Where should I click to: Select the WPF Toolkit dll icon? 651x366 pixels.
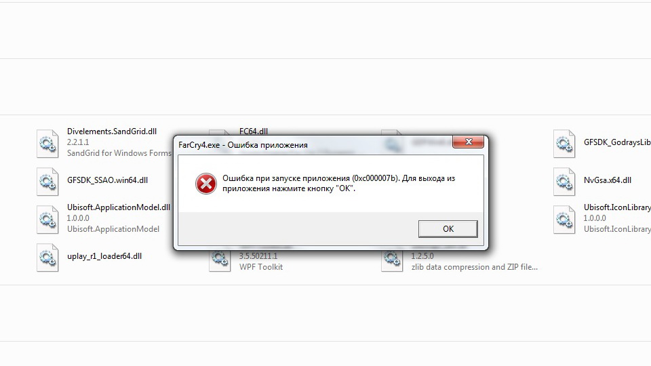tap(220, 260)
